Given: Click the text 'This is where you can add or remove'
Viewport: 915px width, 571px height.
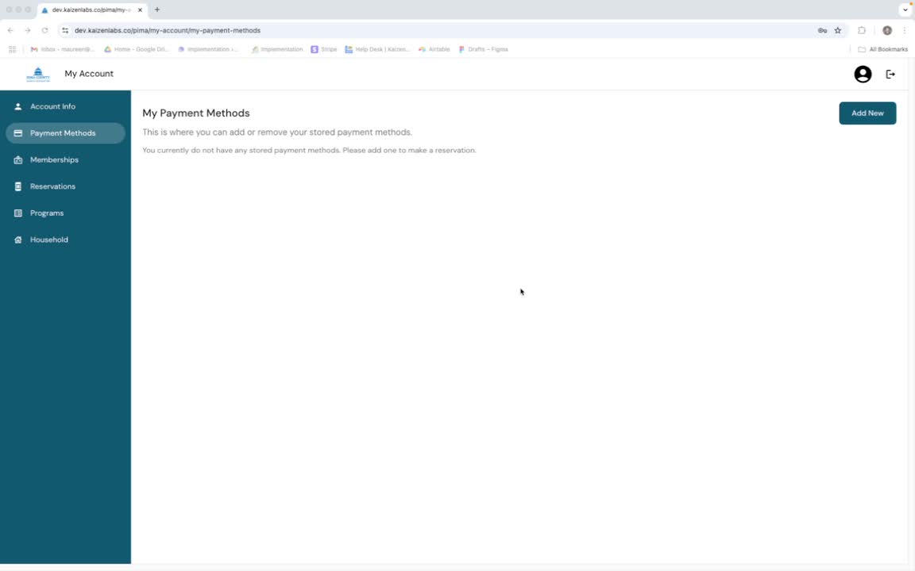Looking at the screenshot, I should click(214, 132).
